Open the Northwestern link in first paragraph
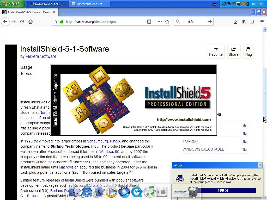Viewport: 267px width, 200px height. [x=45, y=113]
